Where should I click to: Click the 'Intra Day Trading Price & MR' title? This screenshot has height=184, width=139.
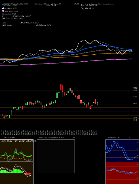tap(51, 138)
